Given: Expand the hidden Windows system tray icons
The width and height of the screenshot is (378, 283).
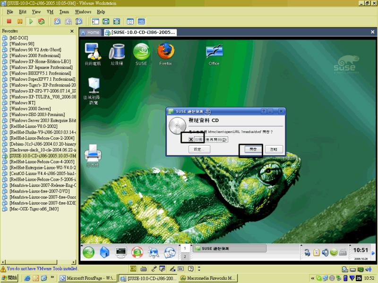Looking at the screenshot, I should 312,278.
